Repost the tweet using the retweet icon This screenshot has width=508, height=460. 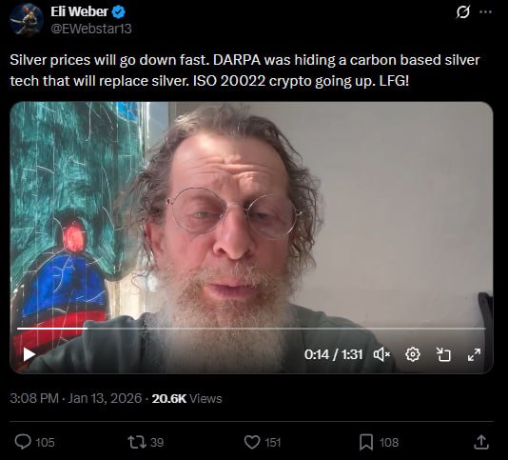pos(137,442)
